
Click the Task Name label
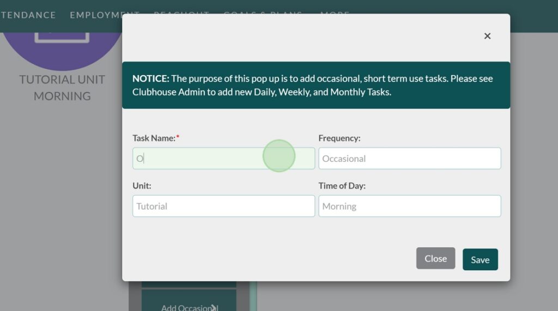pos(154,138)
